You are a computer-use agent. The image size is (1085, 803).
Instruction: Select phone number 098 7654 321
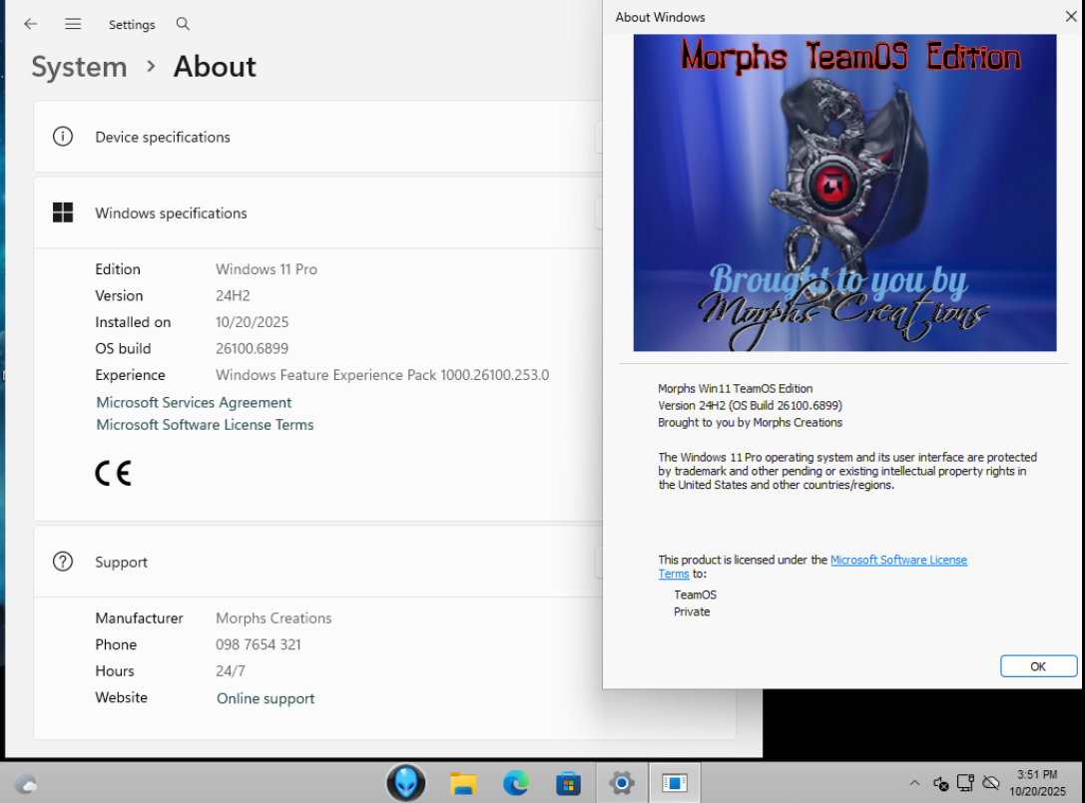(259, 644)
